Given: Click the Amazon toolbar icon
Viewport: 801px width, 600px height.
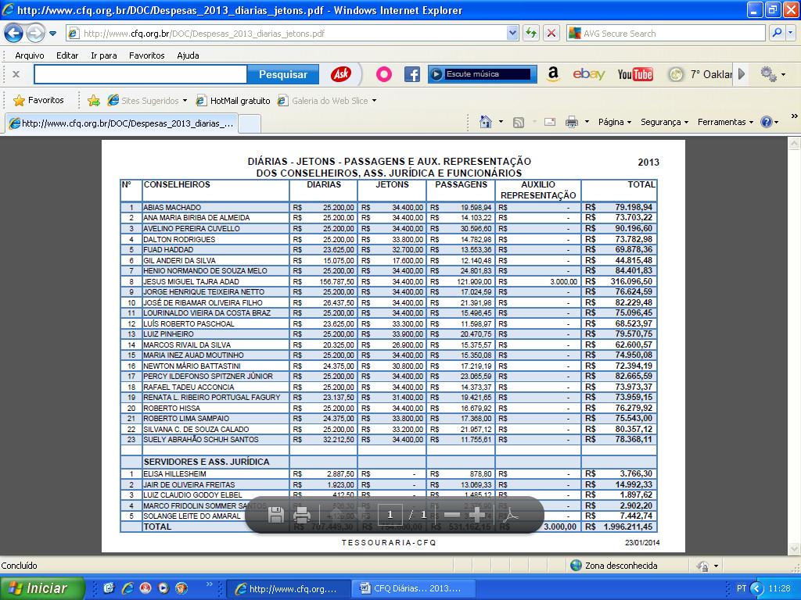Looking at the screenshot, I should tap(553, 74).
